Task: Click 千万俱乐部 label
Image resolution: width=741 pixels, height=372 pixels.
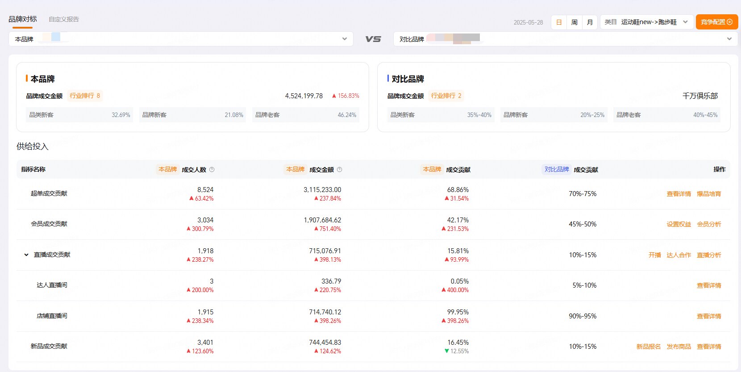Action: click(700, 96)
